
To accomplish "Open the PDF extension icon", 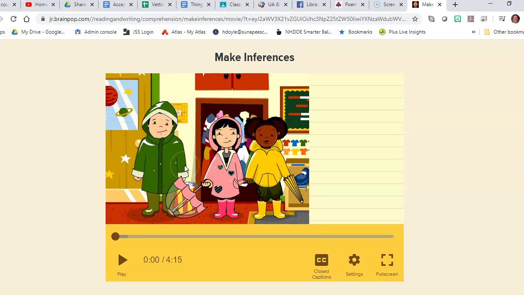I will click(471, 19).
